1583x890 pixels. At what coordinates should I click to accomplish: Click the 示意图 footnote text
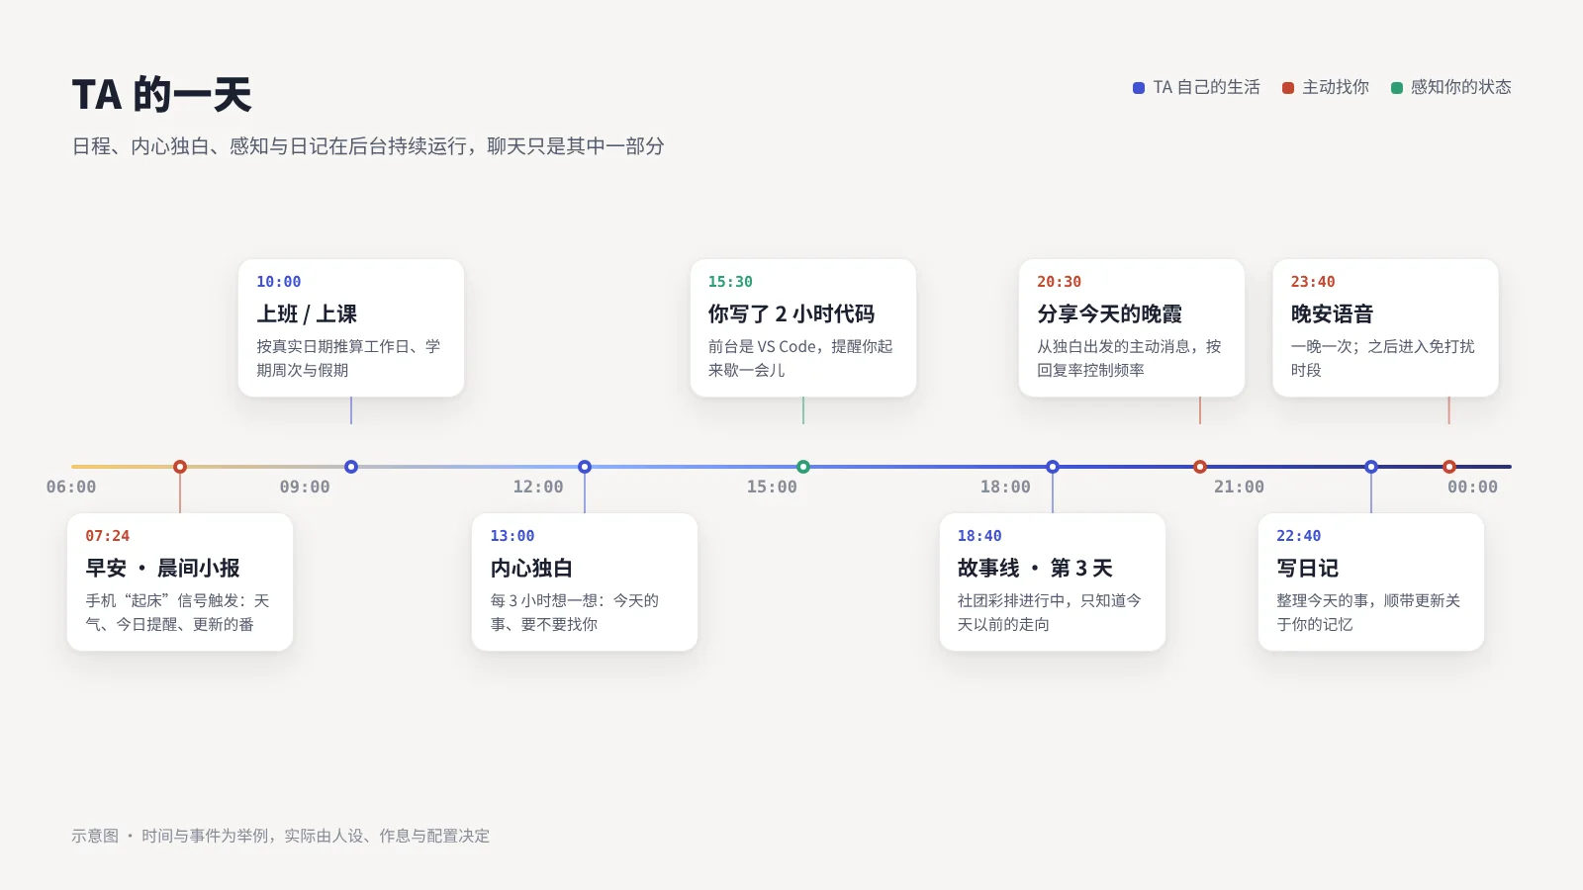(x=281, y=836)
